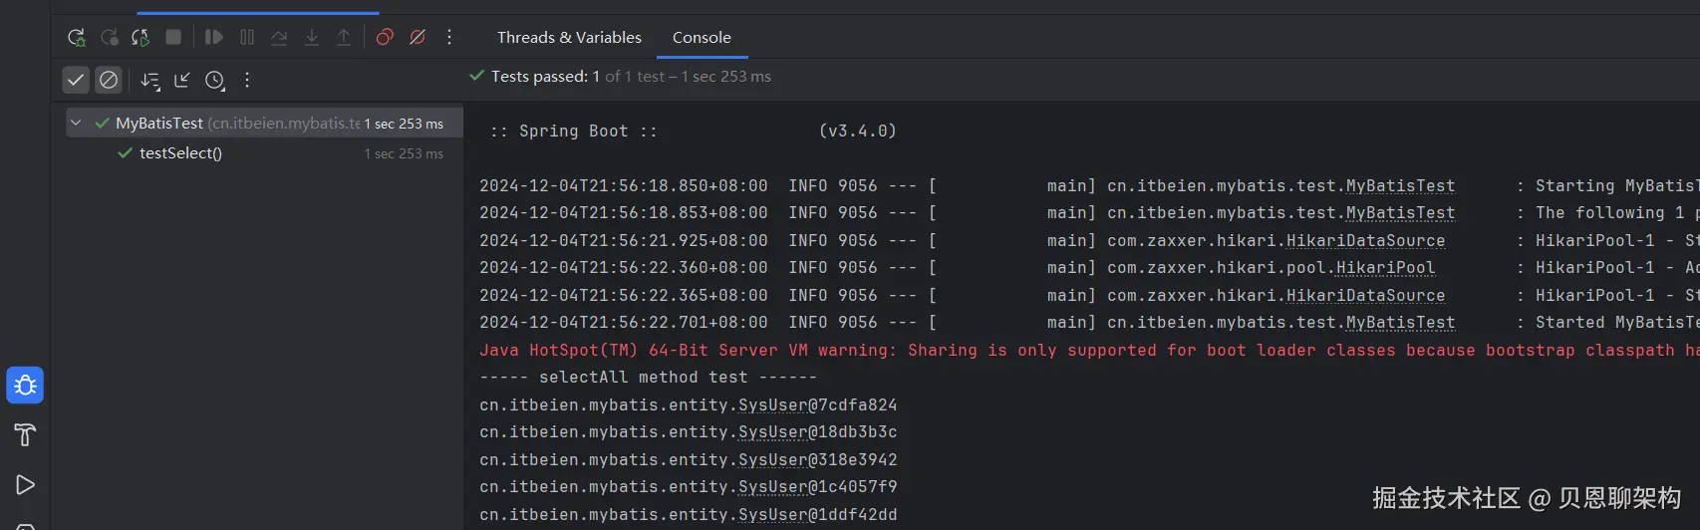The image size is (1700, 530).
Task: Open first HikariDataSource link in log
Action: [x=1365, y=240]
